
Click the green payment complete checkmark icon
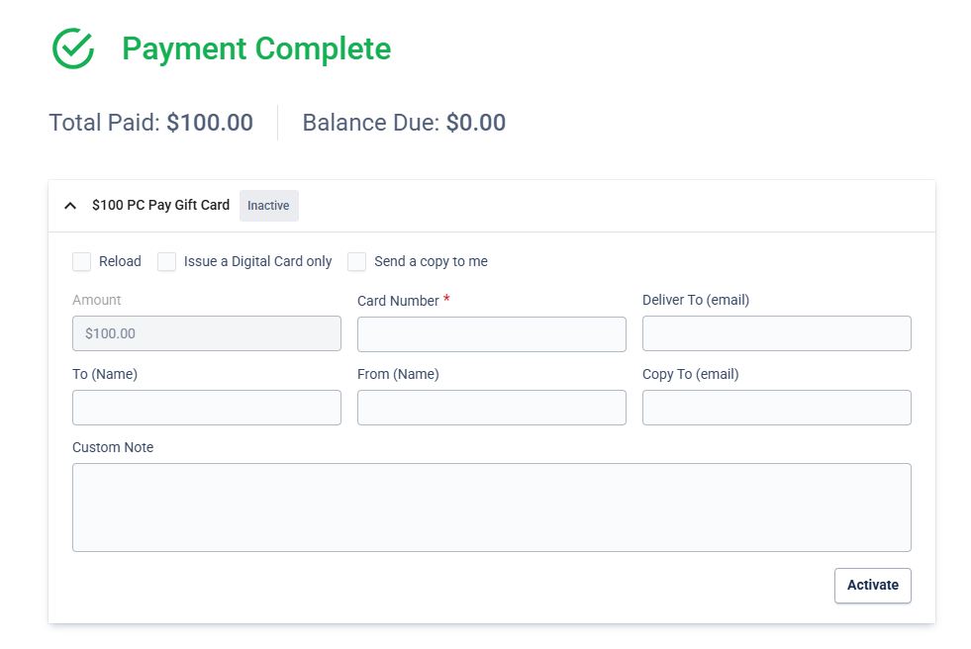coord(73,48)
